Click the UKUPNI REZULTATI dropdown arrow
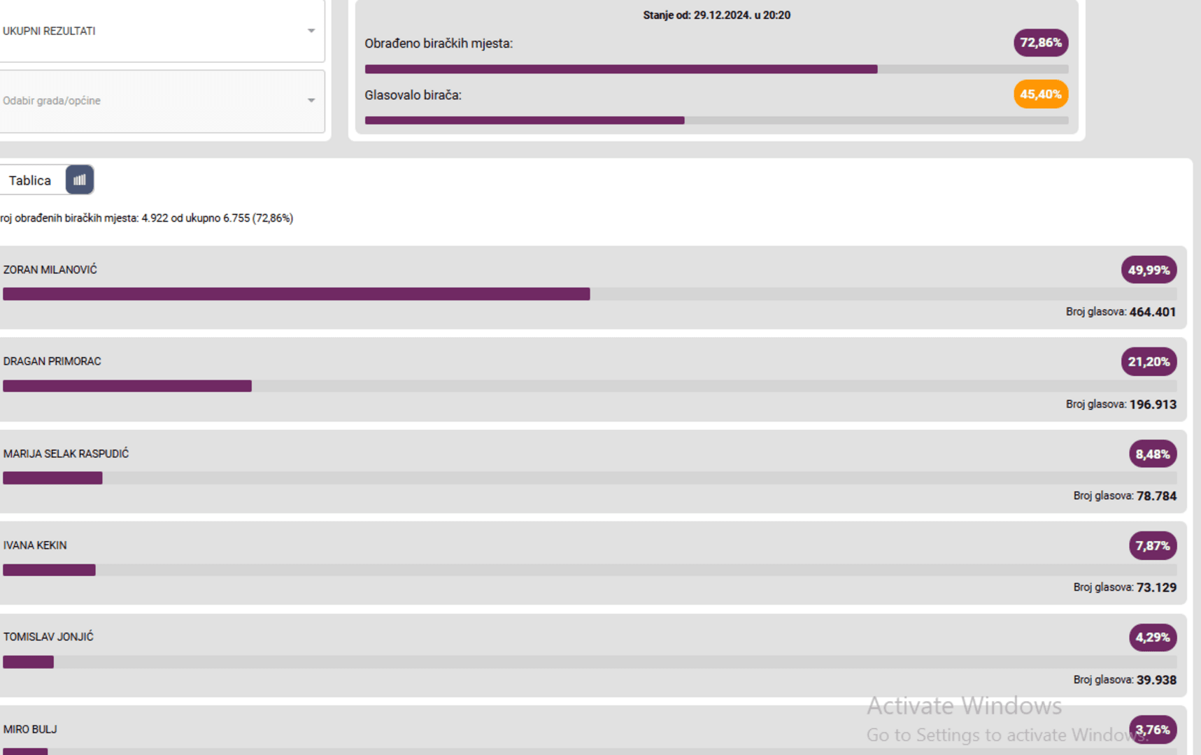This screenshot has width=1201, height=755. pos(311,31)
